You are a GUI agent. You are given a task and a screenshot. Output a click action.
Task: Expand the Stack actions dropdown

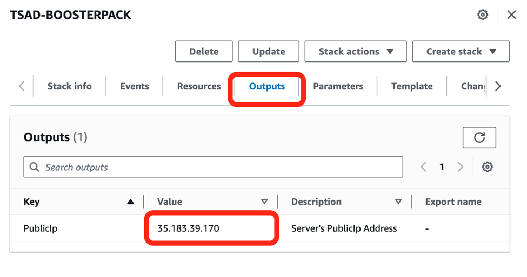[356, 52]
